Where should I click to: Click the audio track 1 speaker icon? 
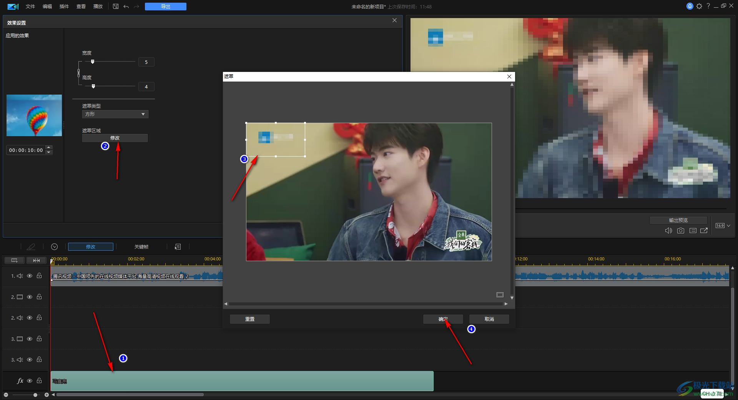[20, 276]
